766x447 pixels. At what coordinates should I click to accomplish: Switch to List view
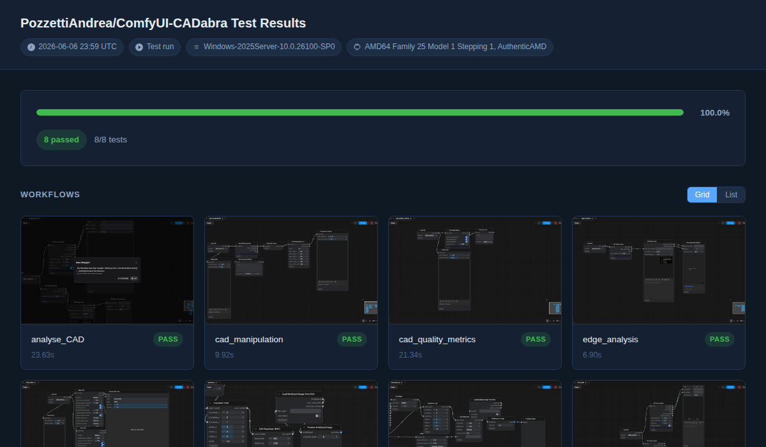tap(732, 195)
